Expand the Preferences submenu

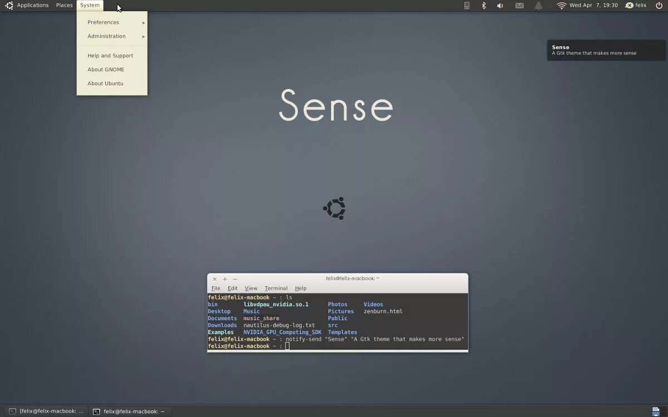click(x=112, y=22)
